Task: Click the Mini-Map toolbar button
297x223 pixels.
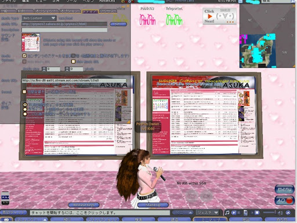Action: click(x=210, y=220)
